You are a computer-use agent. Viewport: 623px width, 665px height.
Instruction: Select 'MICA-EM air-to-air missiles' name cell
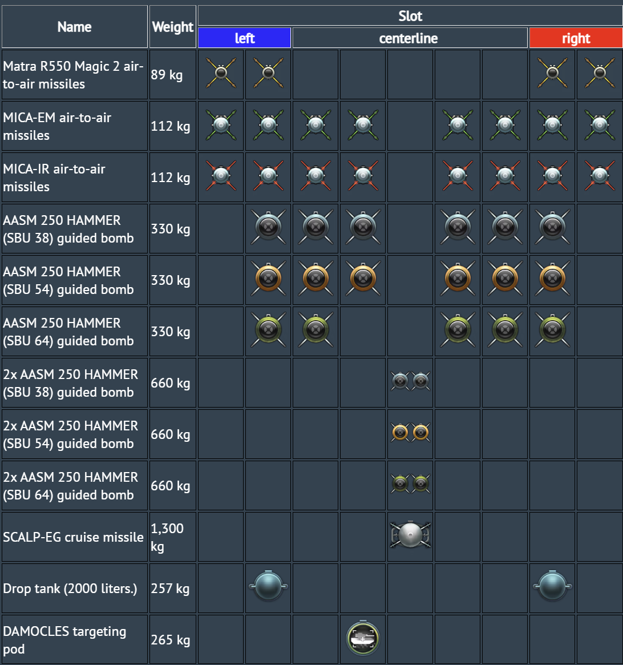tap(75, 126)
